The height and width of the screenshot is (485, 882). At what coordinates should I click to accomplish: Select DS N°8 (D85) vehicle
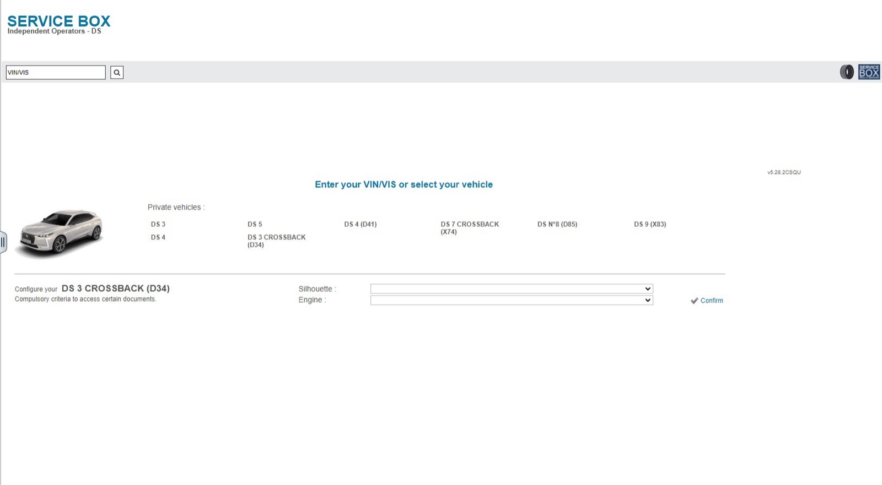pos(557,224)
